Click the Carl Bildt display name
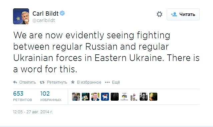The image size is (213, 127). (46, 13)
